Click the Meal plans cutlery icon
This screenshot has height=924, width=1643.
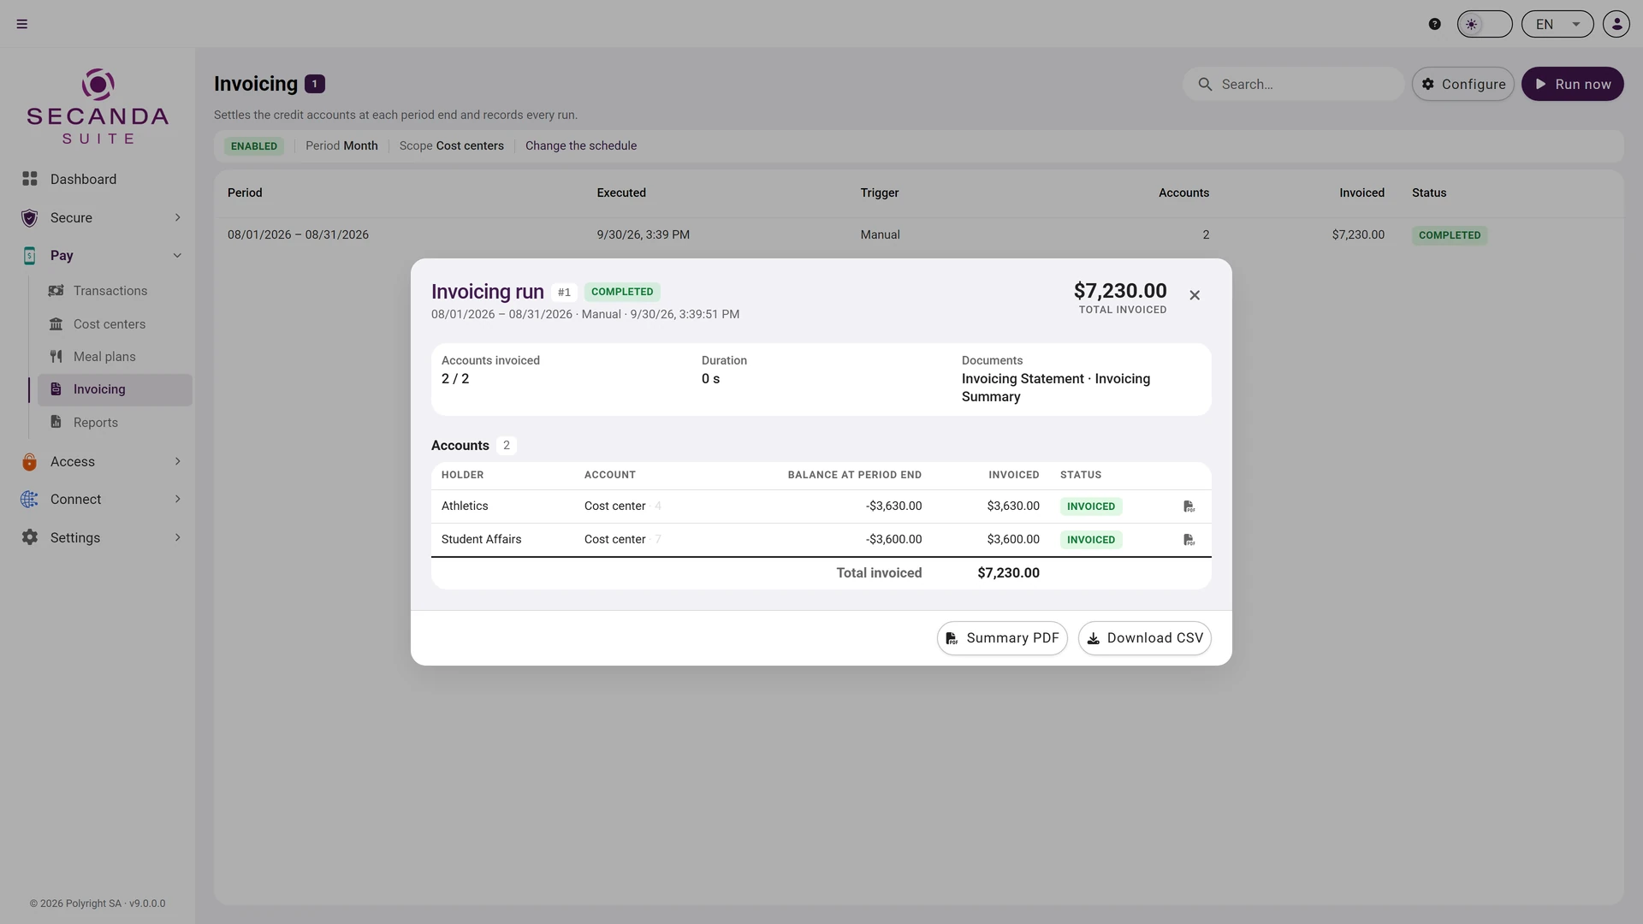pyautogui.click(x=56, y=357)
